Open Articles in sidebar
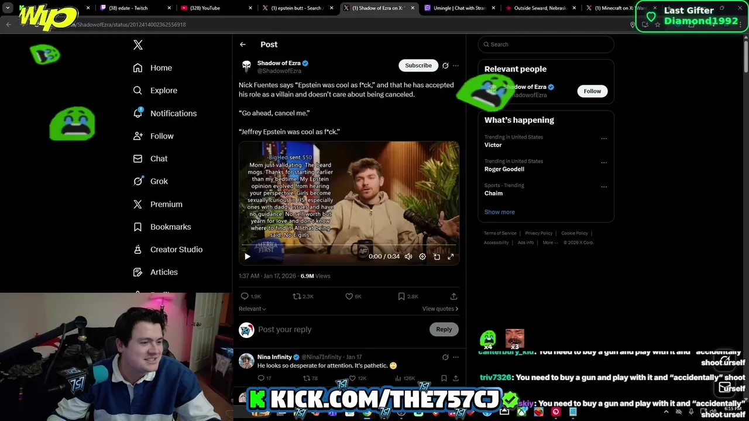This screenshot has width=749, height=421. point(155,272)
